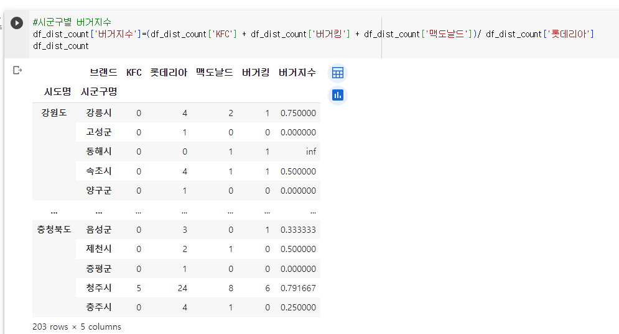Click the 버거킹 column header
The width and height of the screenshot is (619, 334).
click(x=256, y=73)
